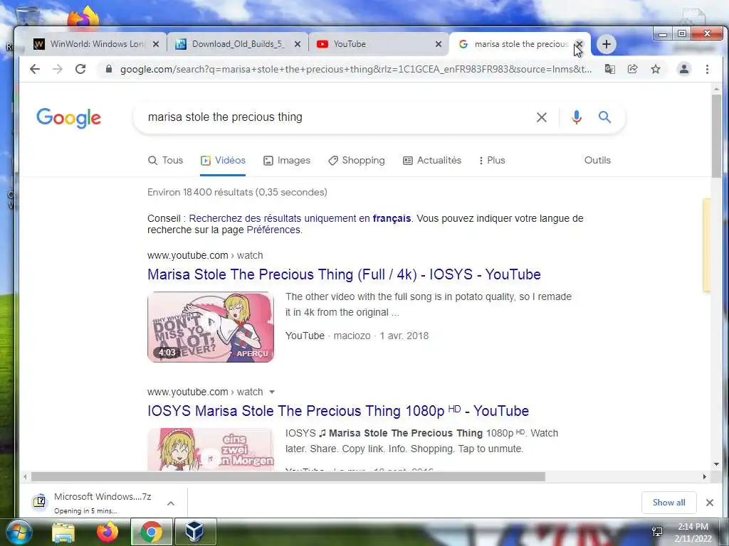
Task: Start voice search with the microphone
Action: pos(577,117)
